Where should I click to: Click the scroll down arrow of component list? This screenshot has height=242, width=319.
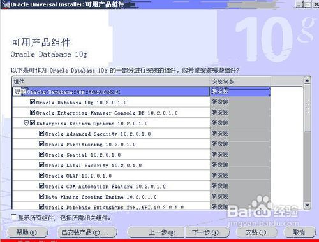[x=307, y=205]
